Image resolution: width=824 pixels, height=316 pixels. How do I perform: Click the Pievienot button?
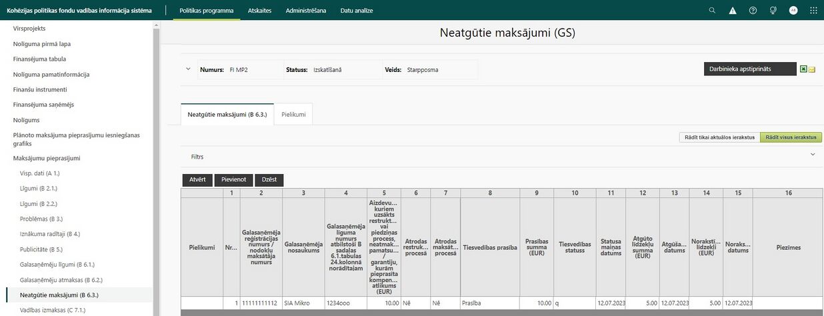234,180
